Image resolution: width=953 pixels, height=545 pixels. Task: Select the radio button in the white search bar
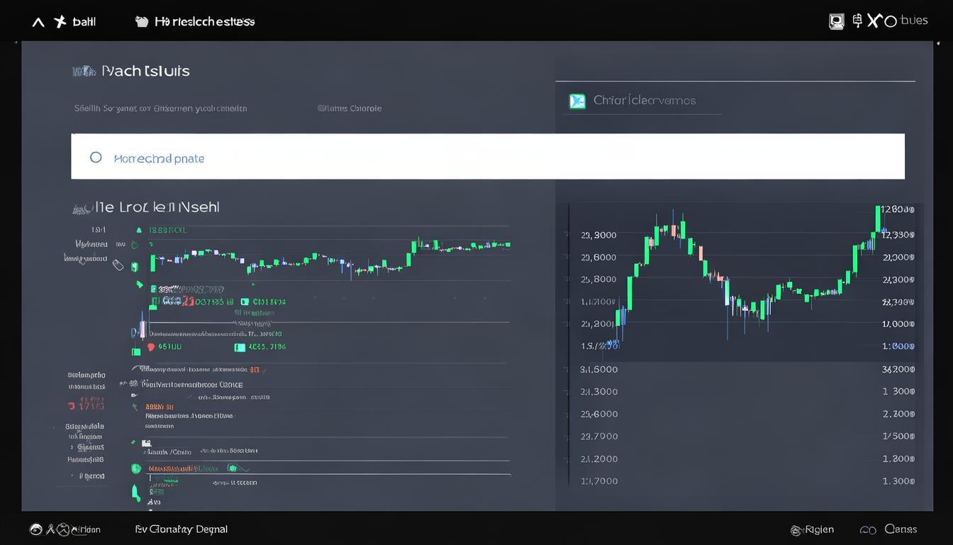click(x=96, y=158)
